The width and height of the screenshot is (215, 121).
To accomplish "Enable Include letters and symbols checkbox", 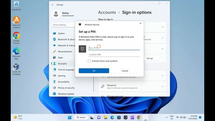I will click(89, 61).
